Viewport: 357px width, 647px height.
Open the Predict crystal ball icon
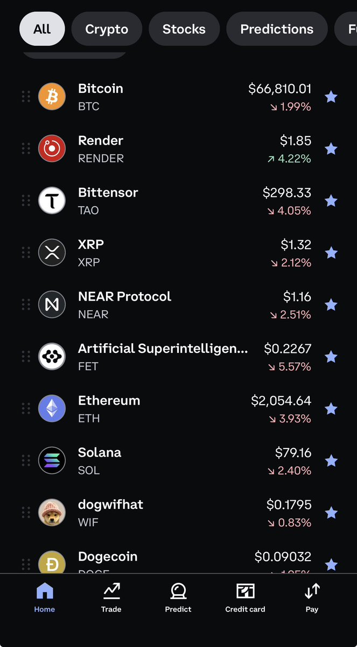click(x=178, y=591)
